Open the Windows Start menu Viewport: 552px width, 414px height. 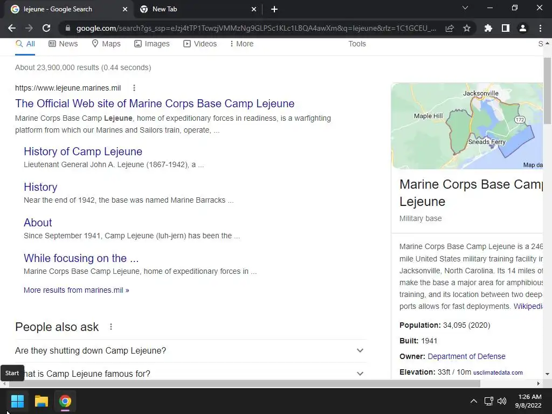(x=17, y=401)
